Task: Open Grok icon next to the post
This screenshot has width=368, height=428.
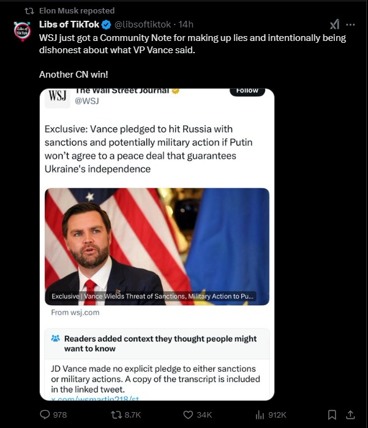Action: (x=334, y=24)
